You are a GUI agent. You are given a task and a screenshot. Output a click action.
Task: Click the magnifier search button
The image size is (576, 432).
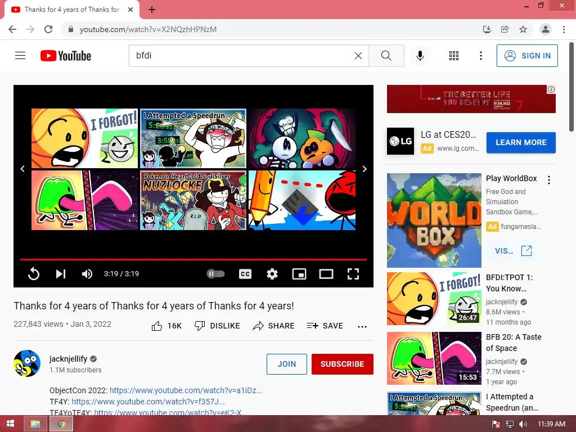[386, 56]
